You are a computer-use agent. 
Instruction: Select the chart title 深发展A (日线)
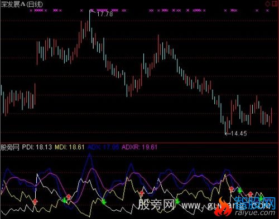click(x=22, y=4)
